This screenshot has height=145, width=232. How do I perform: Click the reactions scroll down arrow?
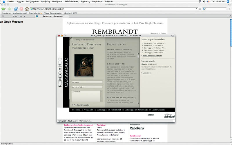[x=138, y=103]
